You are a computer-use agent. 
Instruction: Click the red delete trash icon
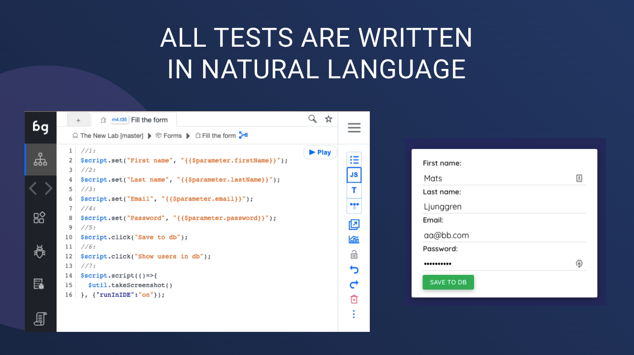[354, 299]
